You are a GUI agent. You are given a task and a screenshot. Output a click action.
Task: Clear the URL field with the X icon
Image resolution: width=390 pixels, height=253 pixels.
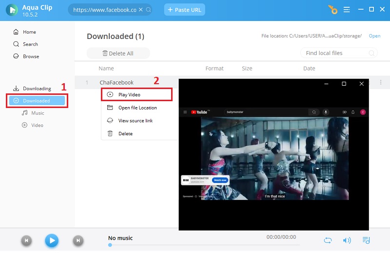click(140, 10)
